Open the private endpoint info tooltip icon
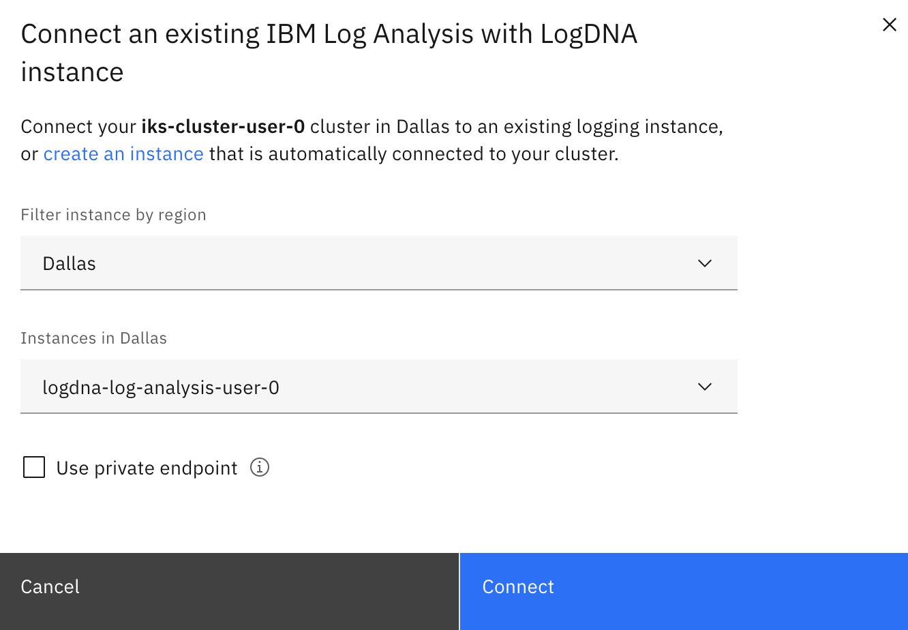Viewport: 908px width, 630px height. pyautogui.click(x=260, y=468)
